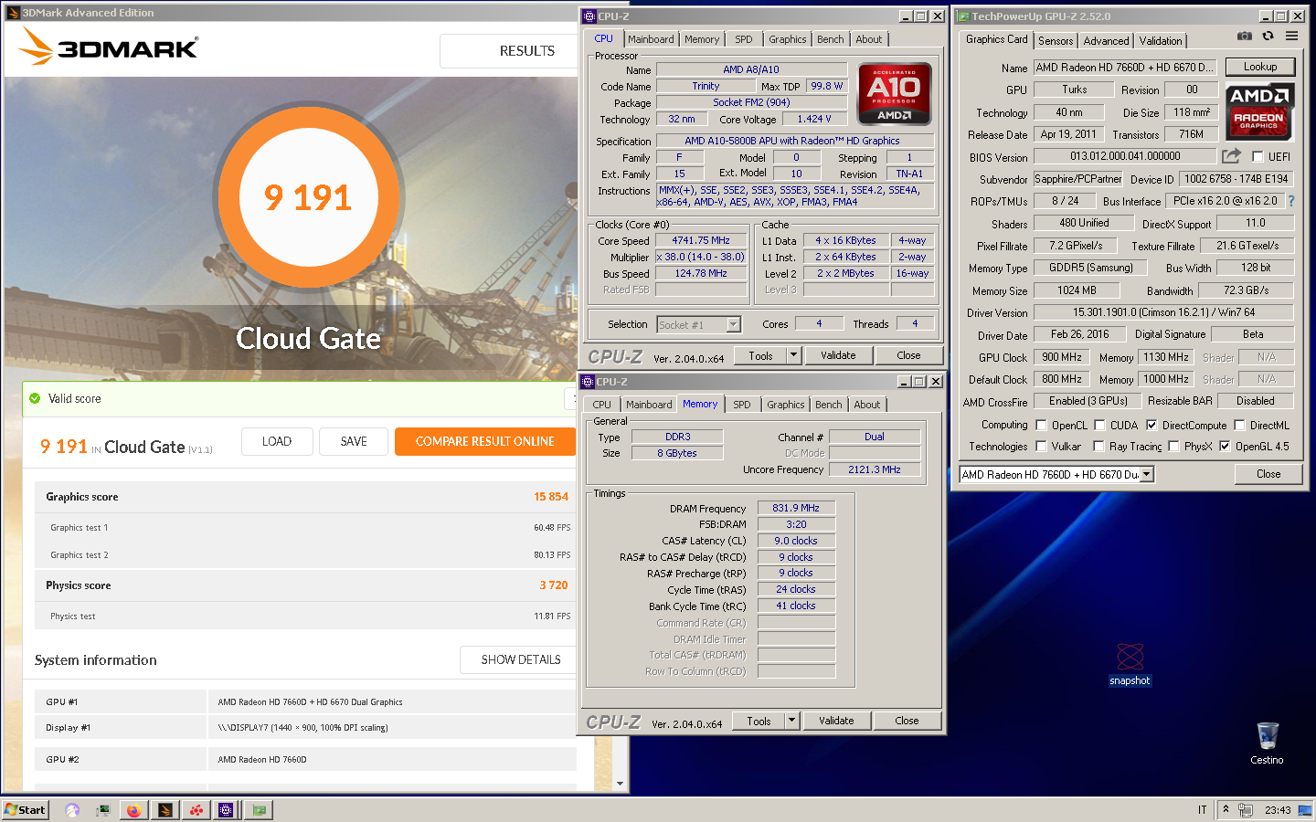Switch to the Advanced tab in GPU-Z

(1106, 40)
